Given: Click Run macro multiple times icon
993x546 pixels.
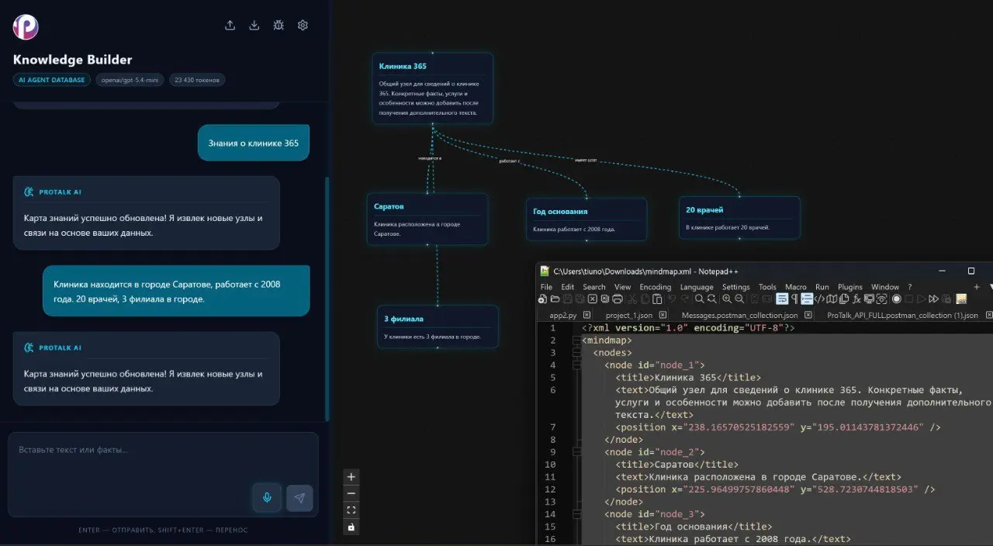Looking at the screenshot, I should point(933,299).
